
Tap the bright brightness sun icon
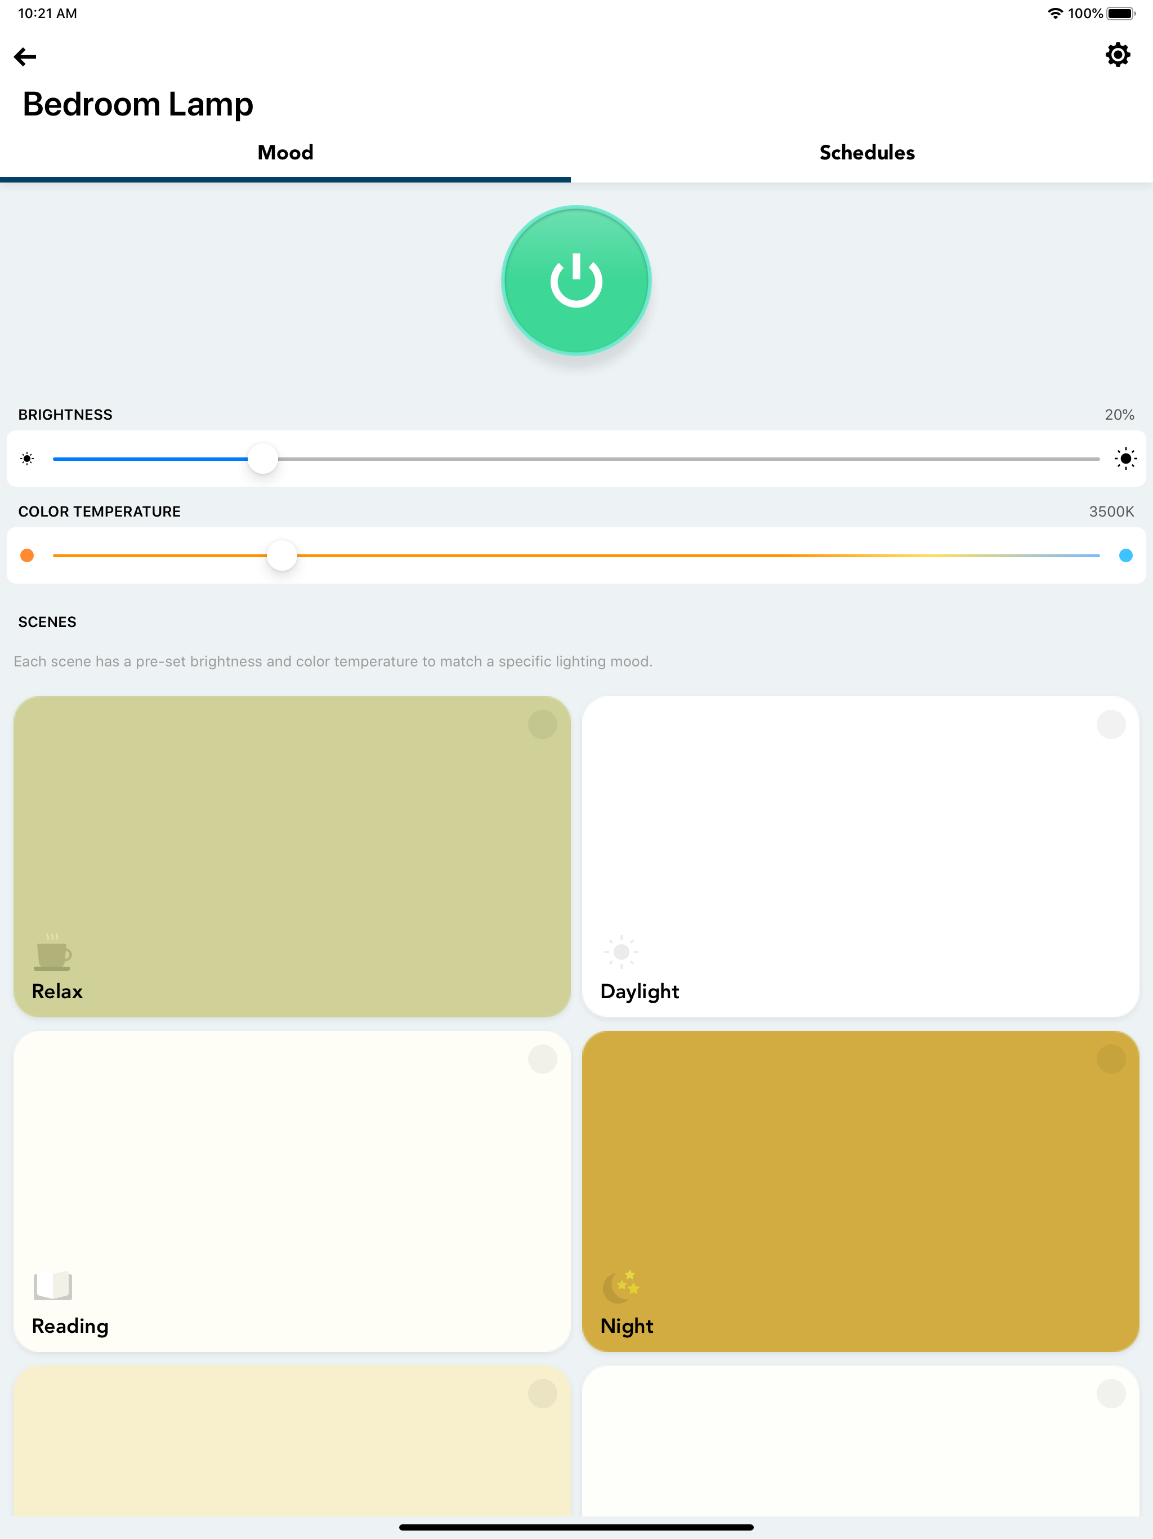[1125, 459]
